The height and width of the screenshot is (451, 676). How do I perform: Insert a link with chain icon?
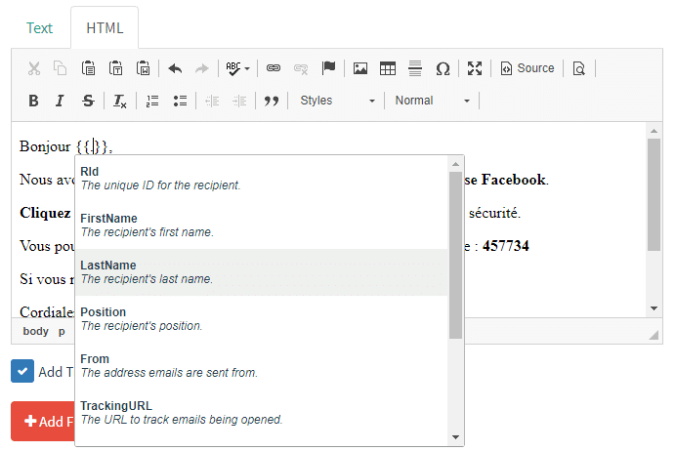click(274, 68)
